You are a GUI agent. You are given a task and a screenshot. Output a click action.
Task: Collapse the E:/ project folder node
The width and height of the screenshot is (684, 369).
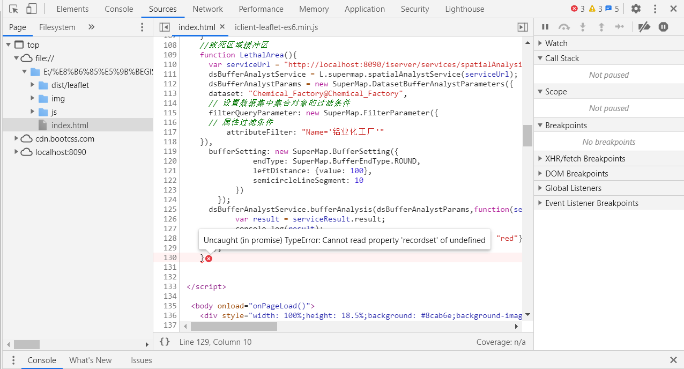[x=25, y=72]
